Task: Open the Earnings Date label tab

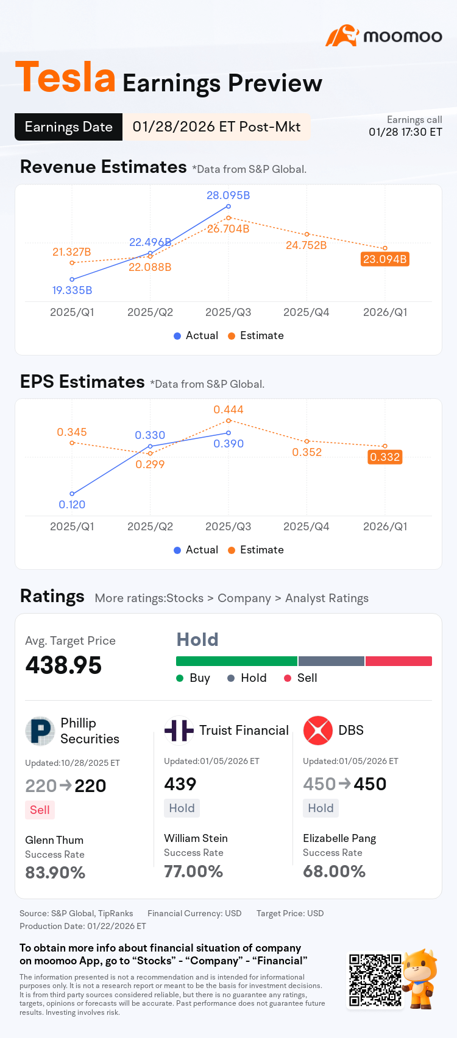Action: tap(68, 127)
